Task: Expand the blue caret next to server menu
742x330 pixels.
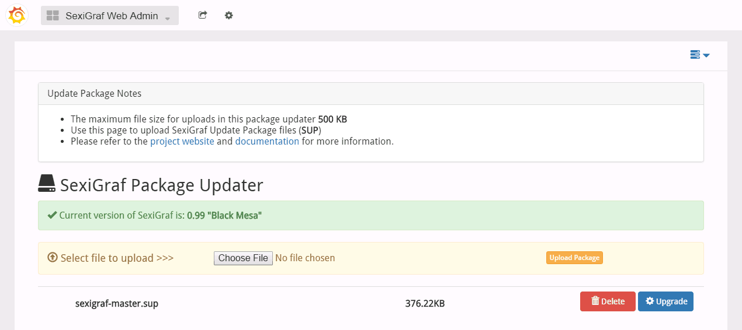Action: [x=706, y=55]
